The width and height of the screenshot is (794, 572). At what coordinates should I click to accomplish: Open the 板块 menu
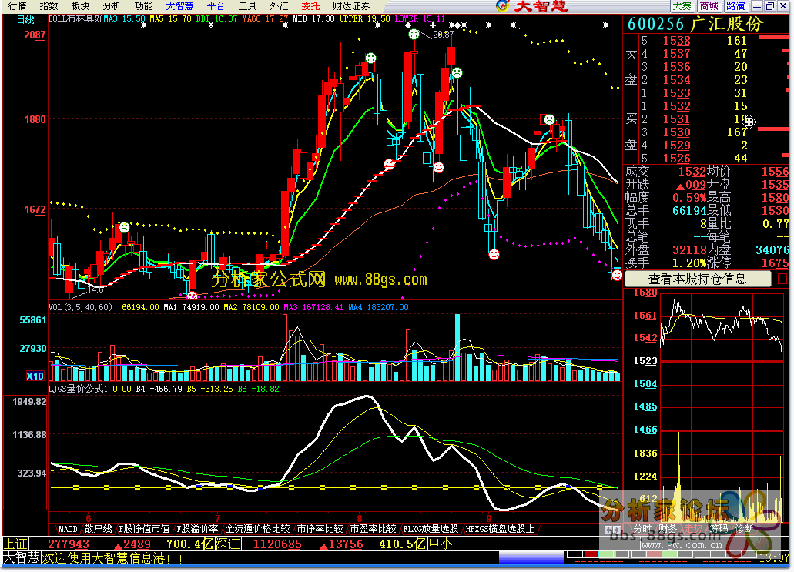point(80,6)
